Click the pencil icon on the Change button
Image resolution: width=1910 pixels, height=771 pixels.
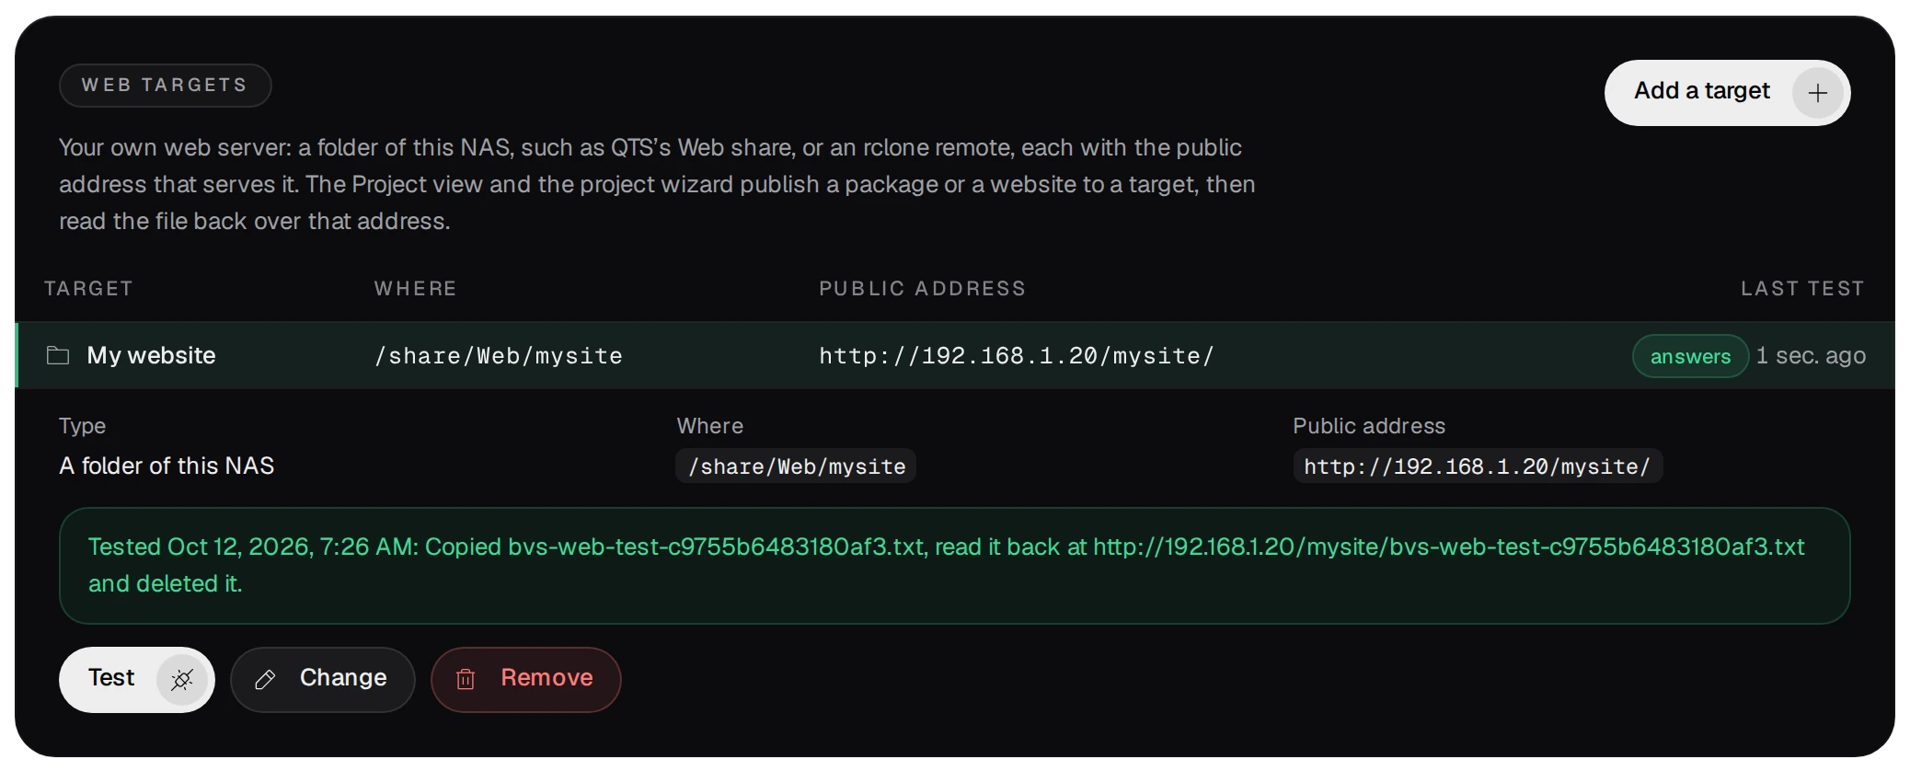coord(265,680)
